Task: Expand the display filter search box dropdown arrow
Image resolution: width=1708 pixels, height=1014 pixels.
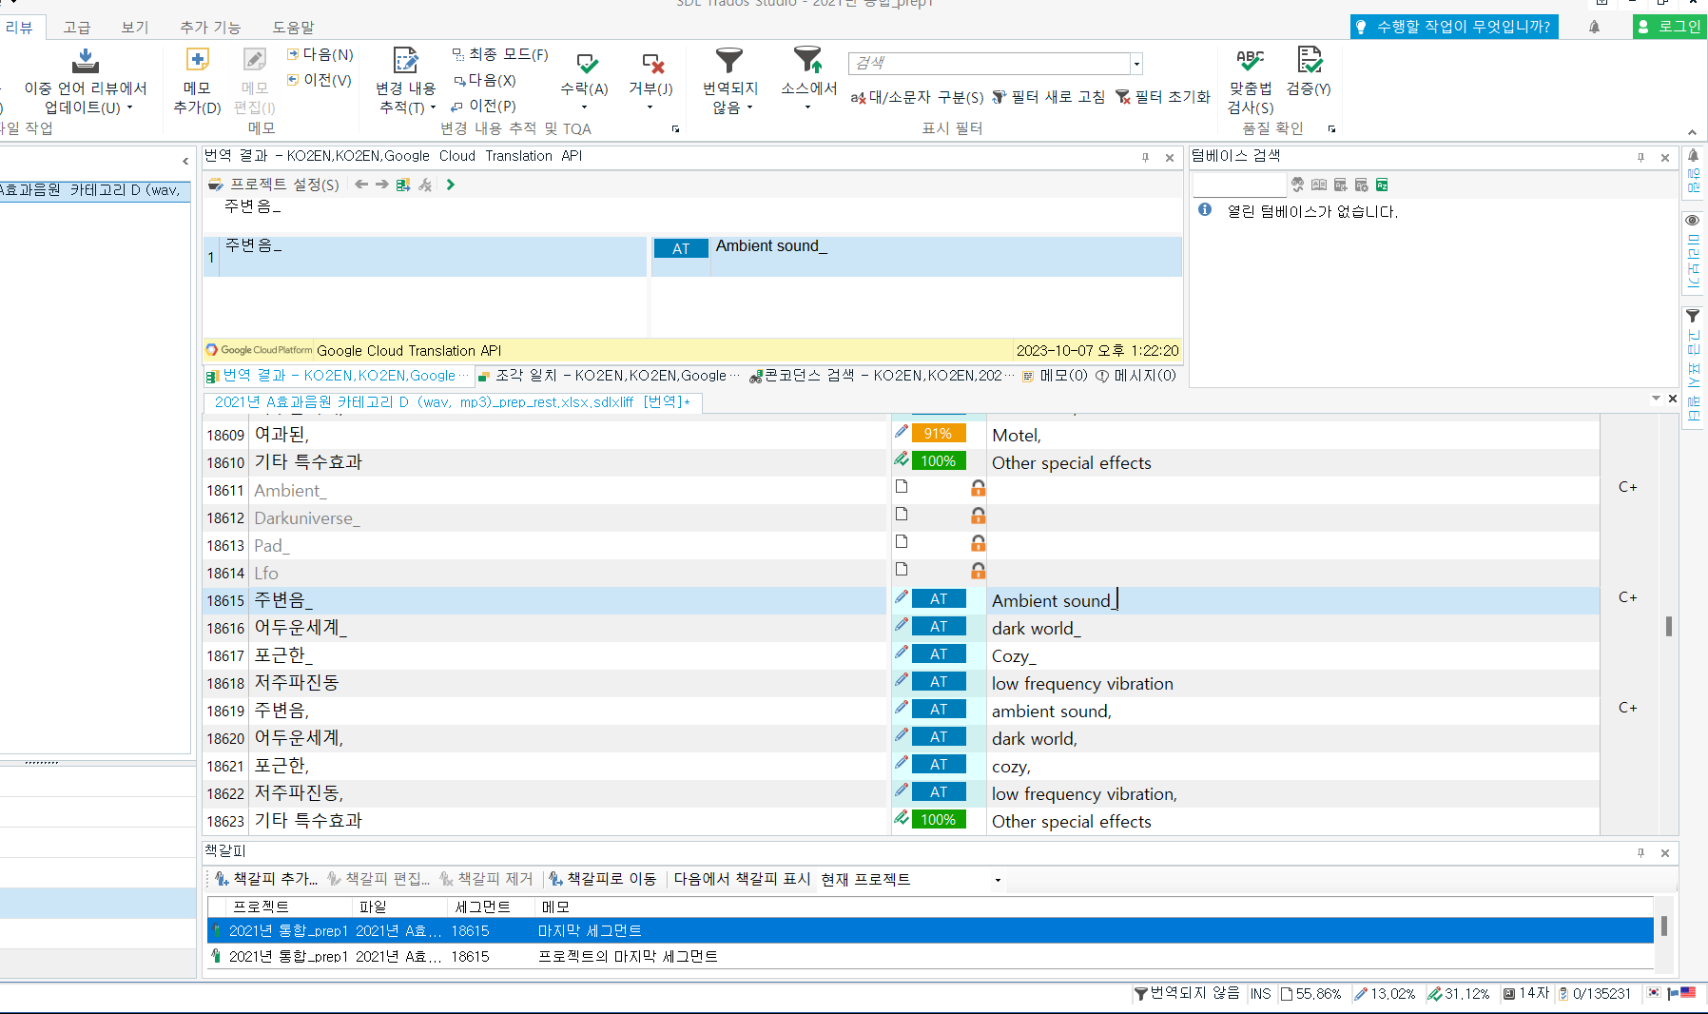Action: click(1136, 64)
